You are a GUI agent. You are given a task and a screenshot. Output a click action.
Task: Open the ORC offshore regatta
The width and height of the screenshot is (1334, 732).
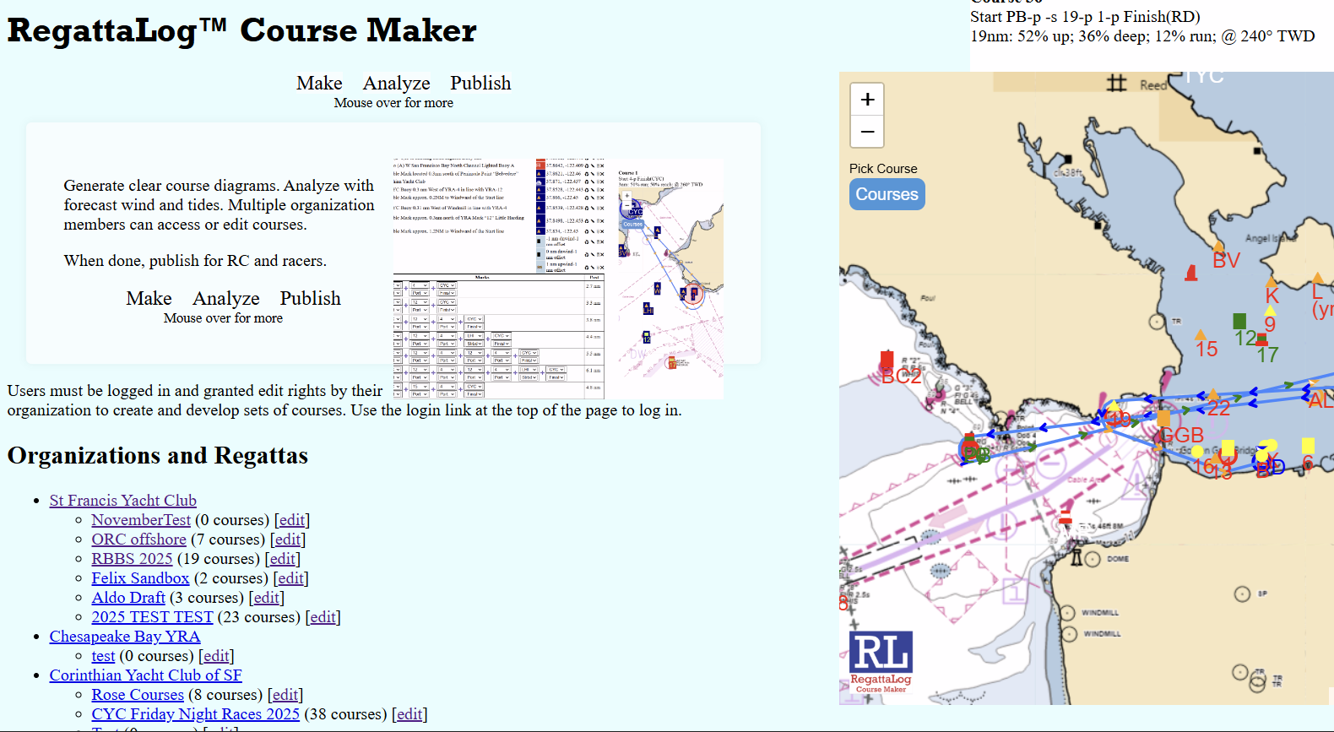click(x=139, y=540)
